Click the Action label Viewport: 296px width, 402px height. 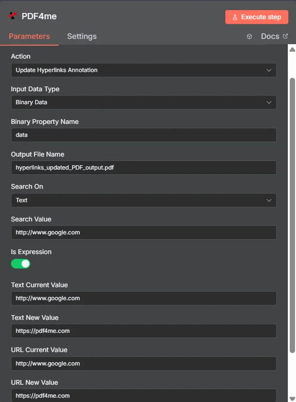[21, 56]
